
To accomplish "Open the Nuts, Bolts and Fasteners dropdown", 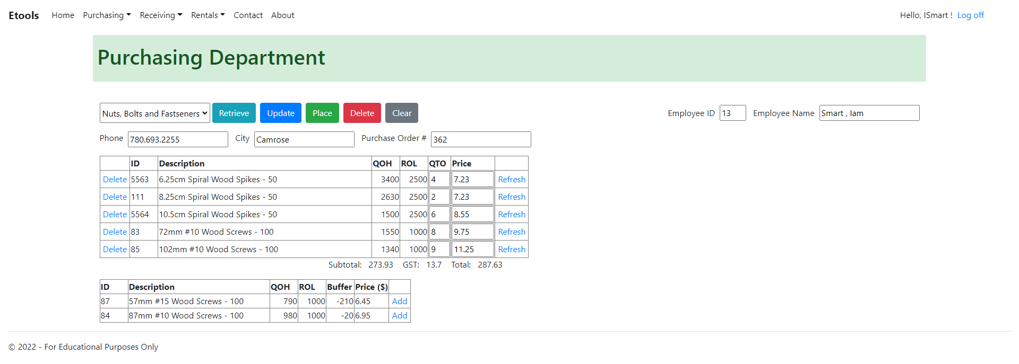I will click(x=154, y=113).
